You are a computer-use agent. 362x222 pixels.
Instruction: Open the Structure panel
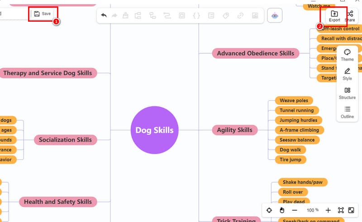pos(347,93)
